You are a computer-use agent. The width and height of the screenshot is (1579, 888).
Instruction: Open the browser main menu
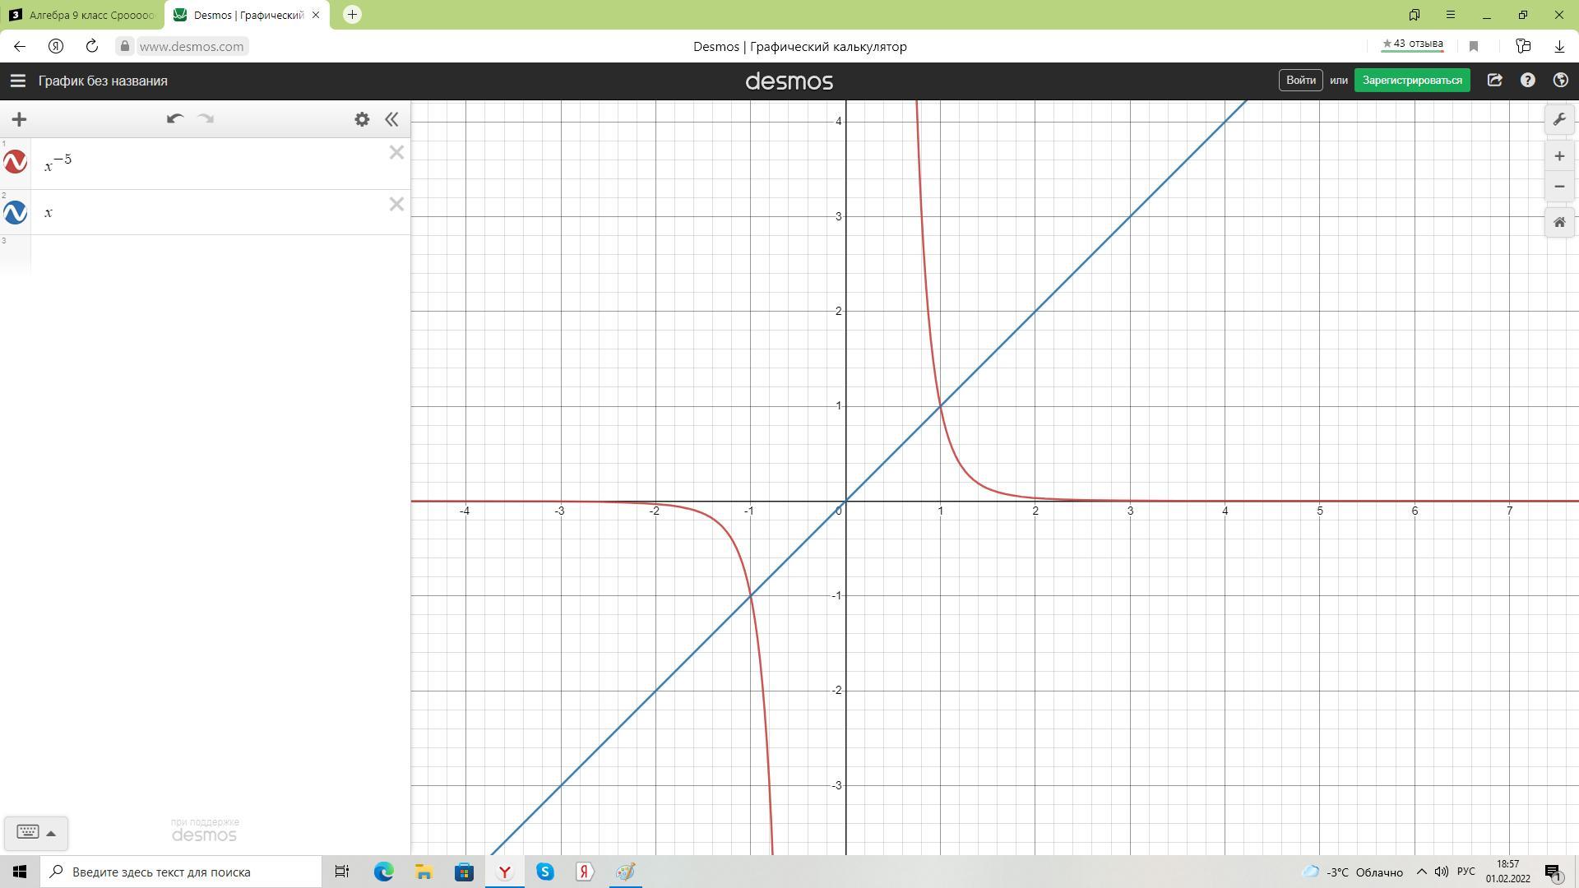point(1451,15)
